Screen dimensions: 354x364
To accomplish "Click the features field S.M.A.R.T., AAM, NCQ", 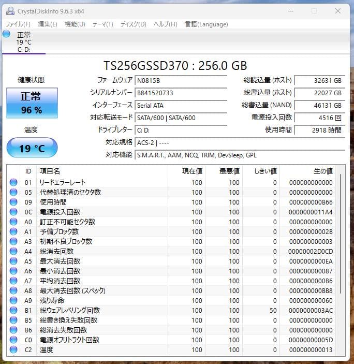I will [240, 155].
